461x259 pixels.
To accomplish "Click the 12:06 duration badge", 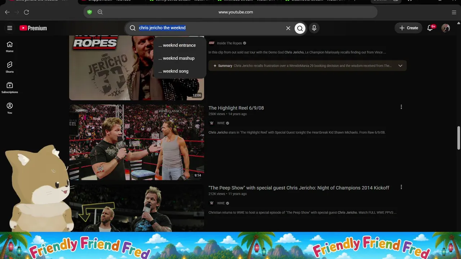I will pos(197,95).
